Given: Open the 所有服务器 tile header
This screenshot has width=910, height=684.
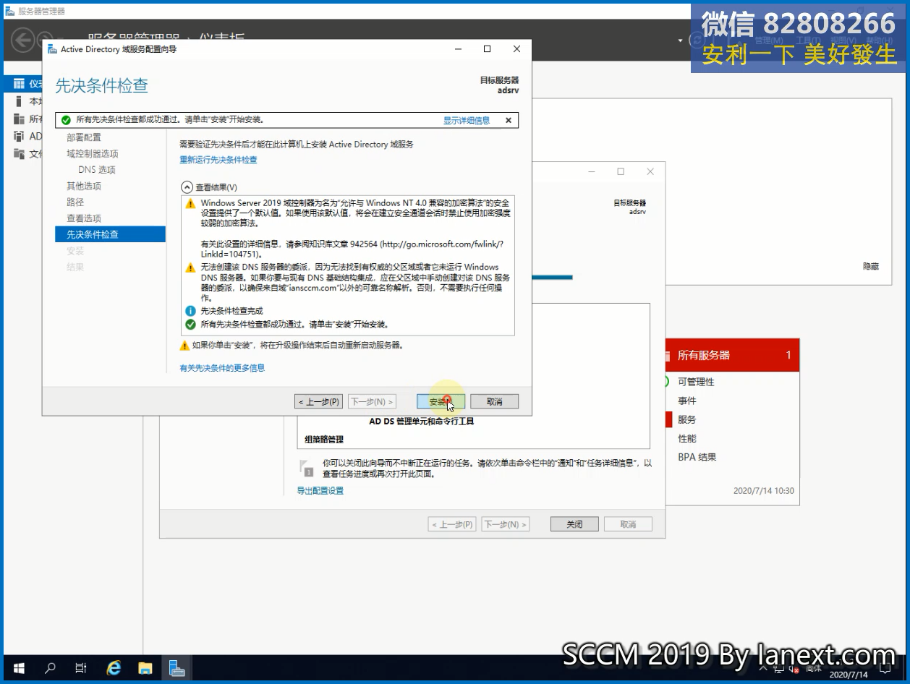Looking at the screenshot, I should pyautogui.click(x=732, y=355).
